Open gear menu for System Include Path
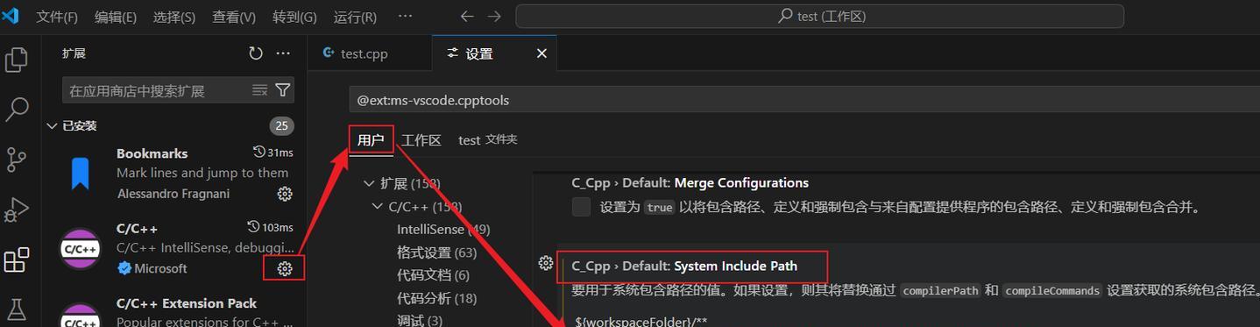 (546, 263)
